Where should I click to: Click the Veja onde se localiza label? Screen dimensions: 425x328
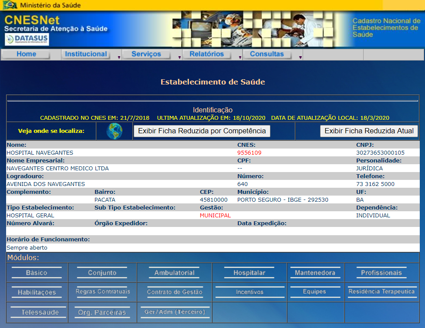[x=51, y=131]
